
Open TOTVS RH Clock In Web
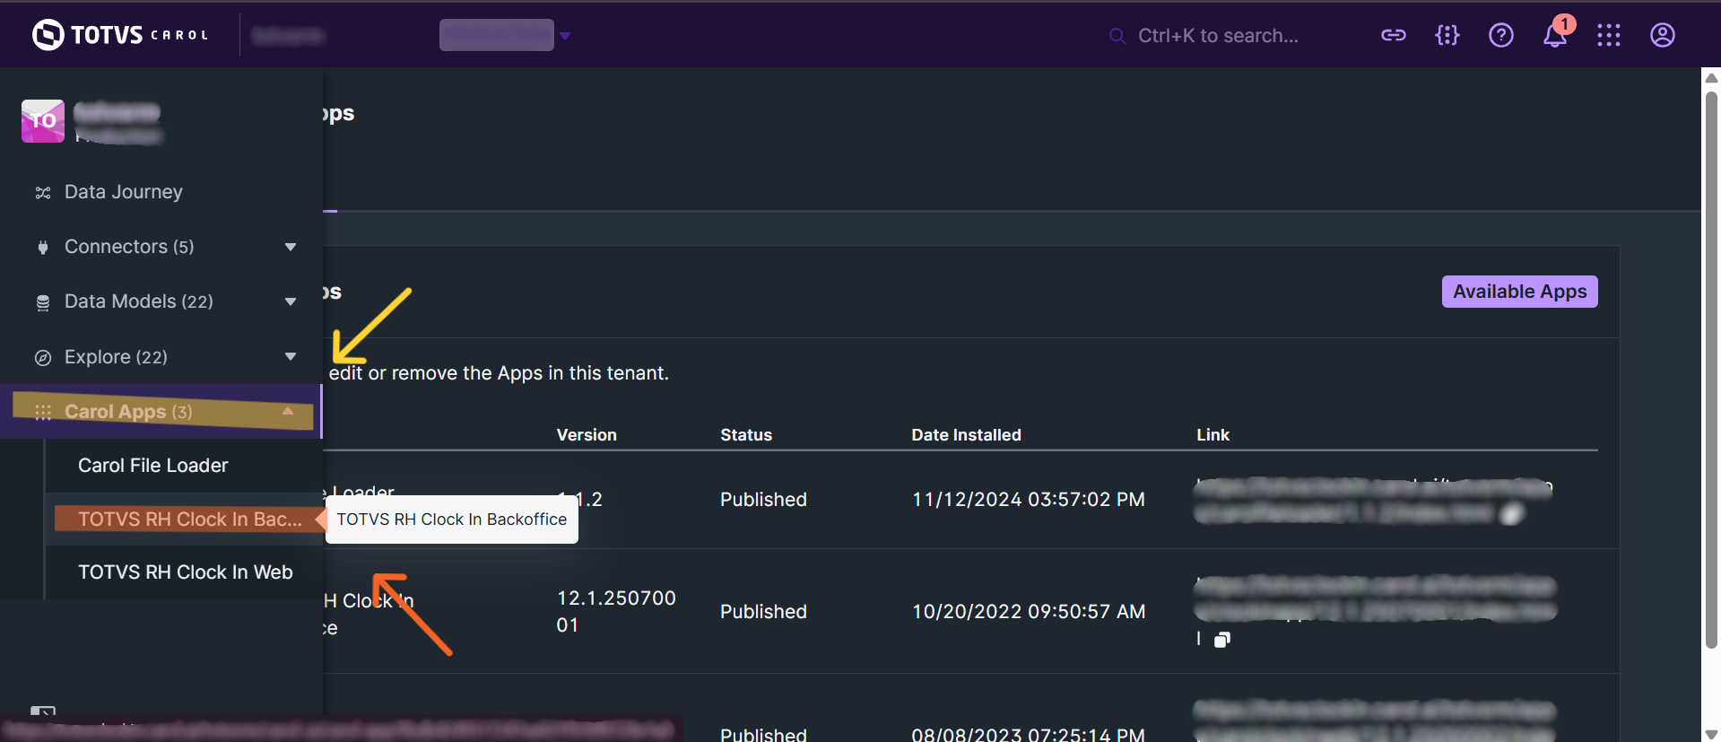pyautogui.click(x=186, y=572)
